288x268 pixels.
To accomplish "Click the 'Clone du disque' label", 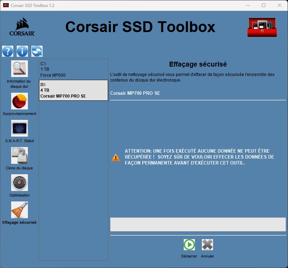I will (x=19, y=168).
